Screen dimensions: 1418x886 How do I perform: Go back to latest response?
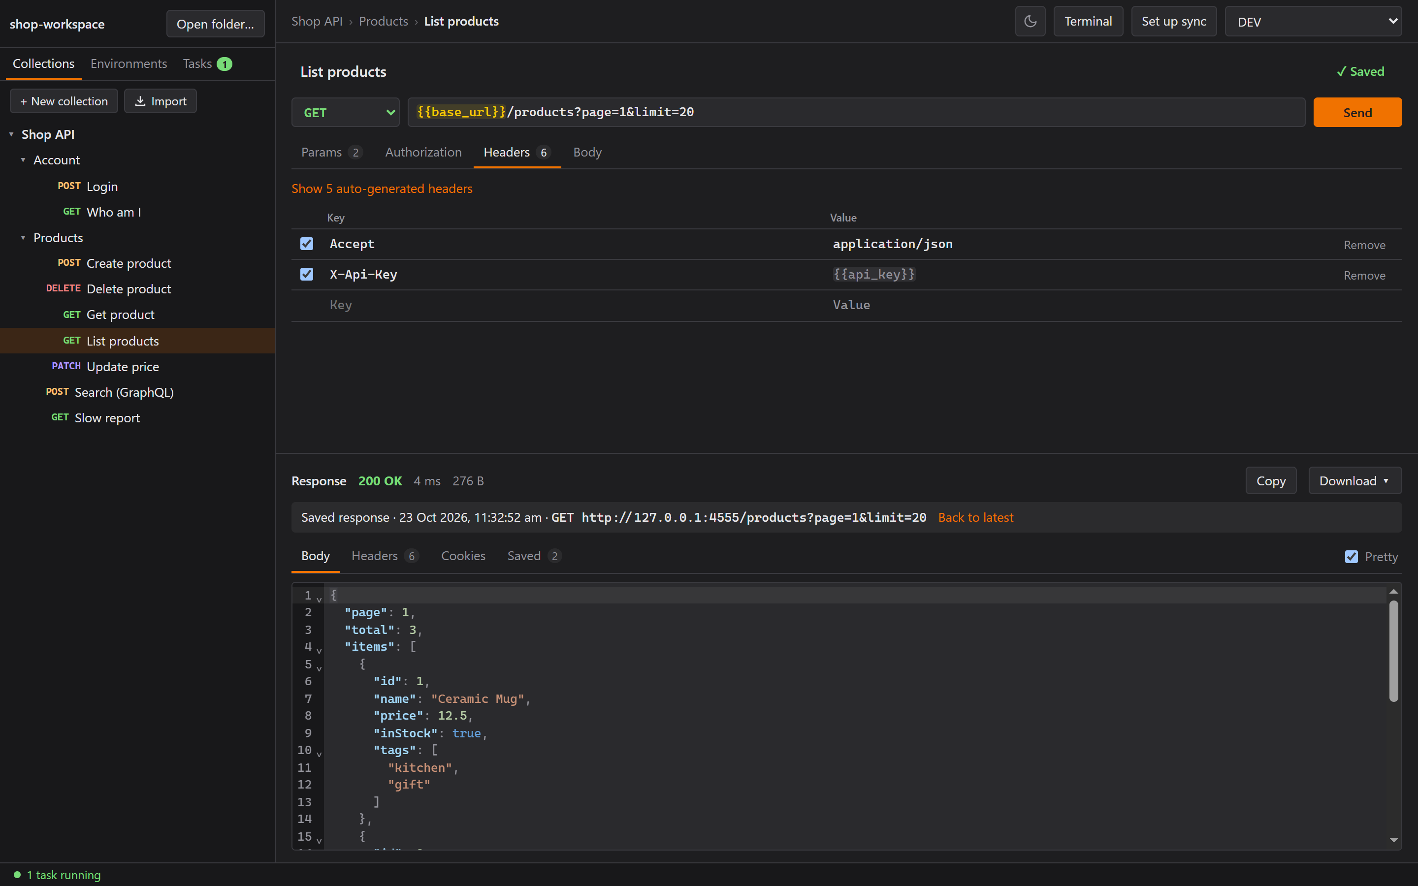[975, 517]
